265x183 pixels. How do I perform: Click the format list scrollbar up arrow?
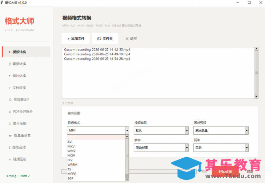[x=127, y=137]
